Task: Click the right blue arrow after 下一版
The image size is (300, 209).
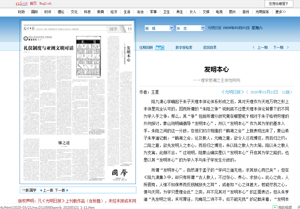Action: (67, 190)
